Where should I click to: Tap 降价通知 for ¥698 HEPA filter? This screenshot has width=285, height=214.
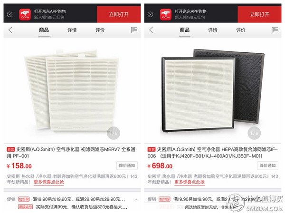coord(267,165)
